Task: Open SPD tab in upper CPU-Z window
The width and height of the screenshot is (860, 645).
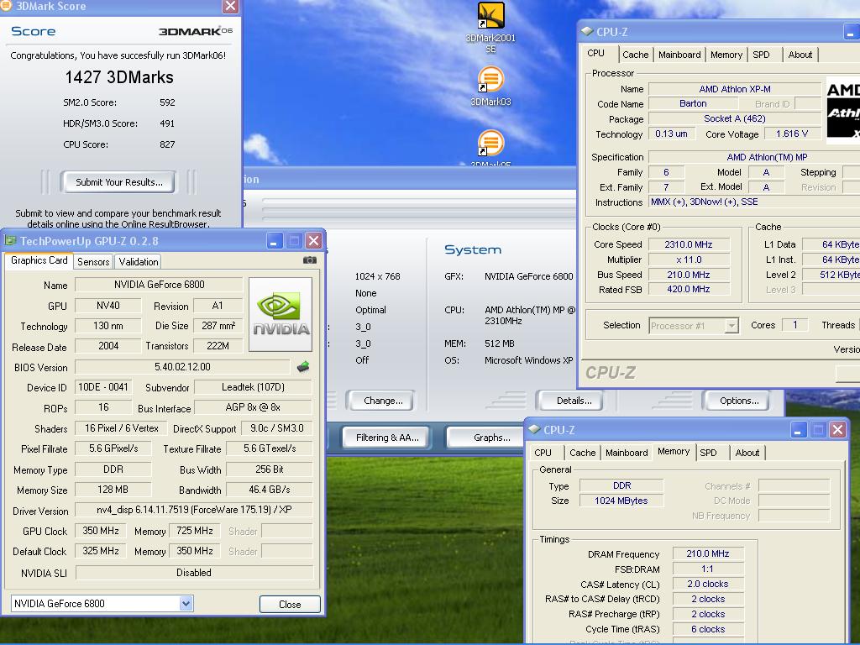Action: point(761,55)
